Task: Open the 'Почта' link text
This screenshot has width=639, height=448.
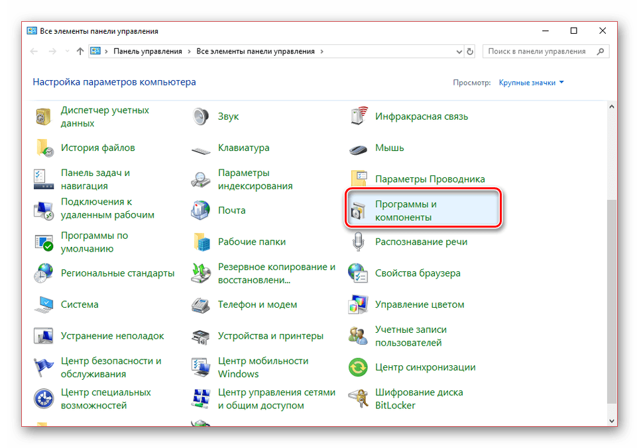Action: pyautogui.click(x=232, y=211)
